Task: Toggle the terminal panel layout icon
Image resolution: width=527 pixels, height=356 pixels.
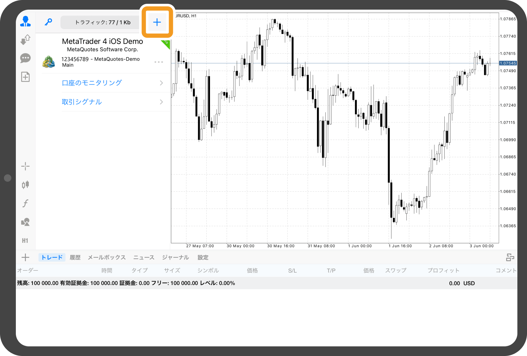Action: 510,257
